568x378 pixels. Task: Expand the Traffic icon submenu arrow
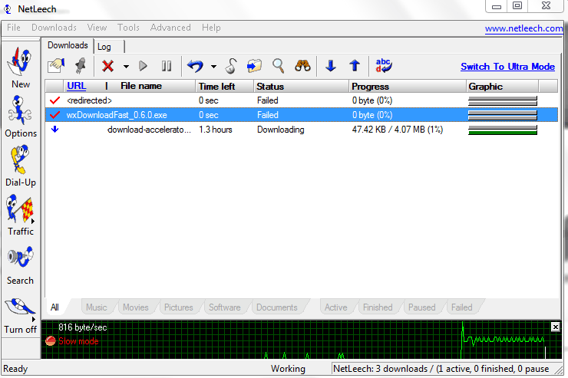tap(33, 221)
